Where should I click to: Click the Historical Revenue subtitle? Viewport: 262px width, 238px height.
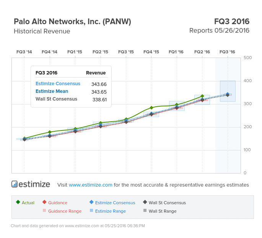point(42,31)
